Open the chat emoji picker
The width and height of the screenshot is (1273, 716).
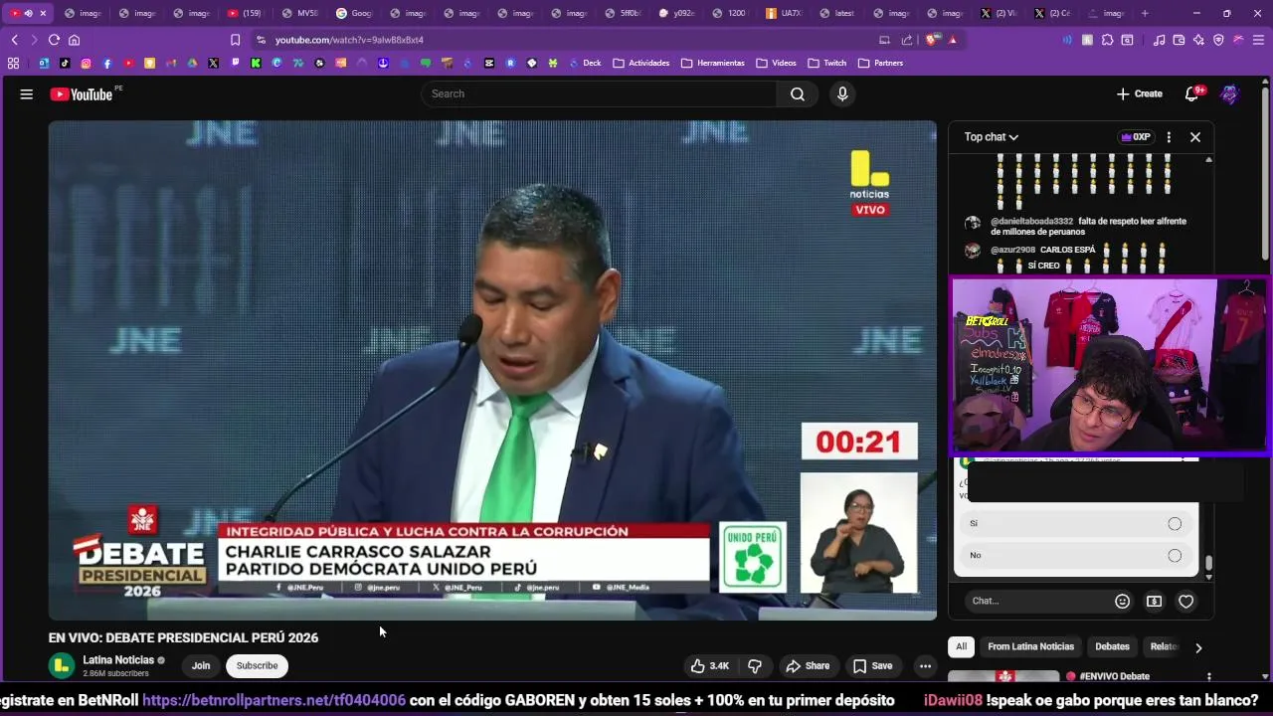[x=1123, y=602]
